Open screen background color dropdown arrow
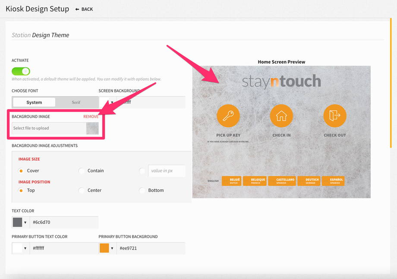 (112, 102)
